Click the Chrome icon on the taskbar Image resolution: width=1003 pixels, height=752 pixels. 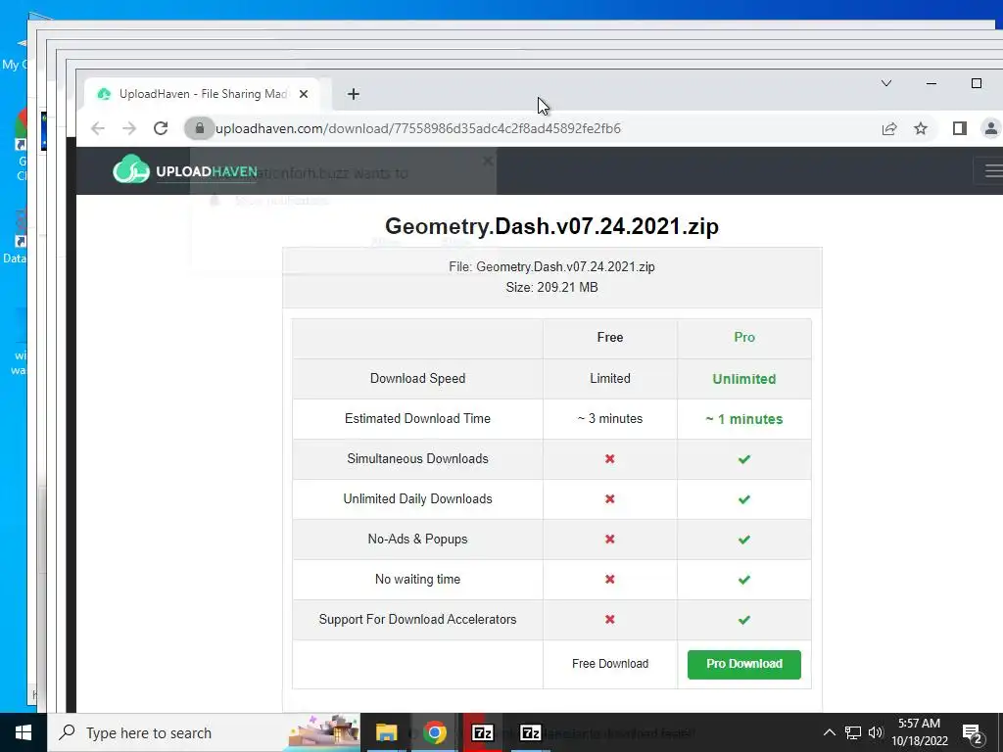tap(434, 732)
